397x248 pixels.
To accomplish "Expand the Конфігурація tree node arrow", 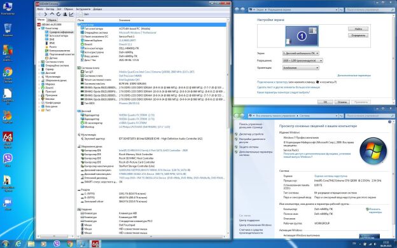I will (x=39, y=103).
